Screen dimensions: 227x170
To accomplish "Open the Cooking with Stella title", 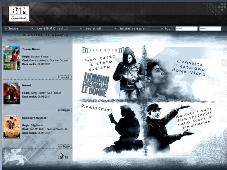I will [x=34, y=118].
